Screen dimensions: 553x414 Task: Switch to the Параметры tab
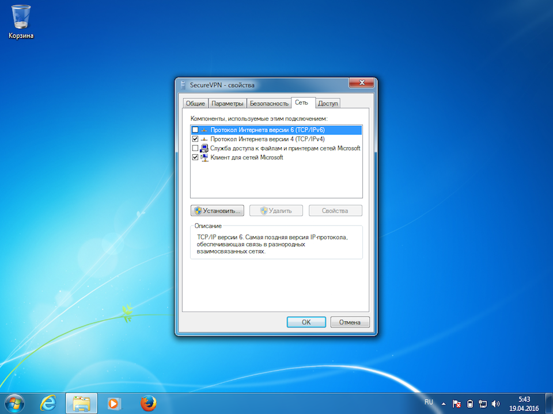click(228, 103)
